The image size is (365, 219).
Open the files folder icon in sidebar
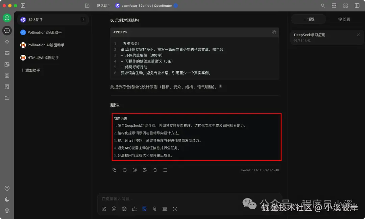(7, 98)
